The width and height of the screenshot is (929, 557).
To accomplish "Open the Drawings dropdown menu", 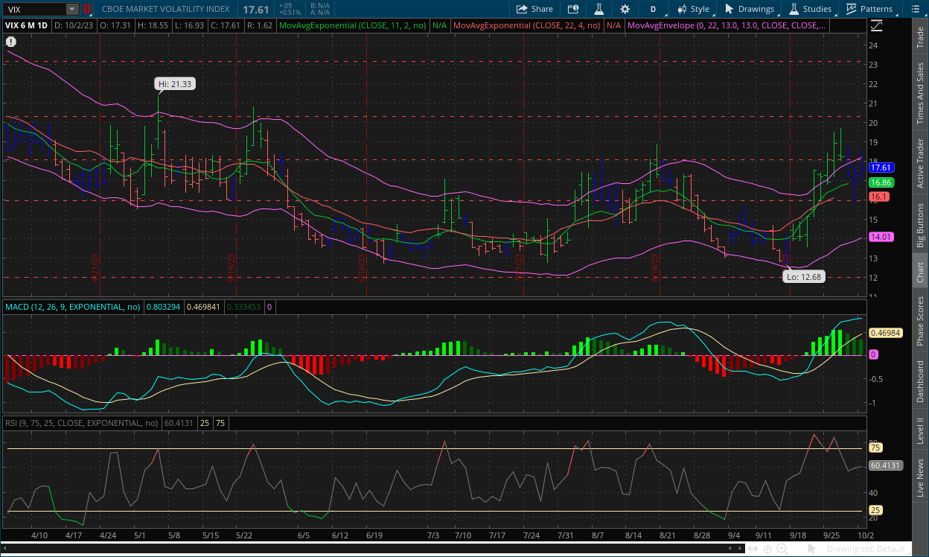I will (750, 9).
